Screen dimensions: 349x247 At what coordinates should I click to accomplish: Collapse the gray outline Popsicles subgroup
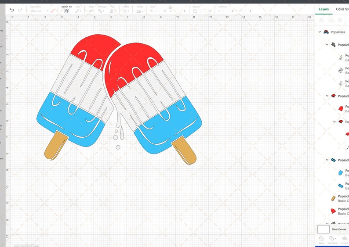click(x=327, y=45)
